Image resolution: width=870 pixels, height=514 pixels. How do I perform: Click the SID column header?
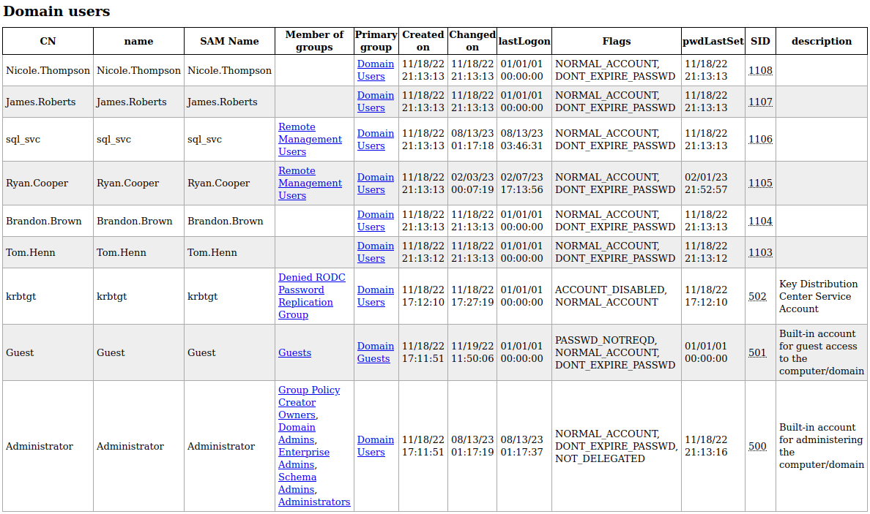tap(760, 41)
